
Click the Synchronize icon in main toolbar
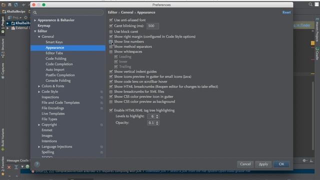[x=16, y=4]
